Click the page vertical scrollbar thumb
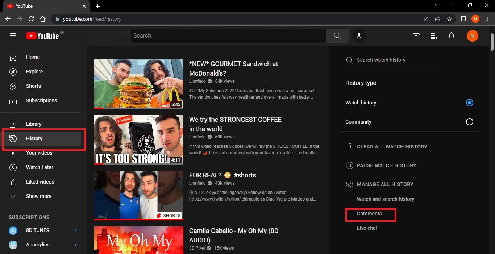The image size is (495, 254). point(492,42)
